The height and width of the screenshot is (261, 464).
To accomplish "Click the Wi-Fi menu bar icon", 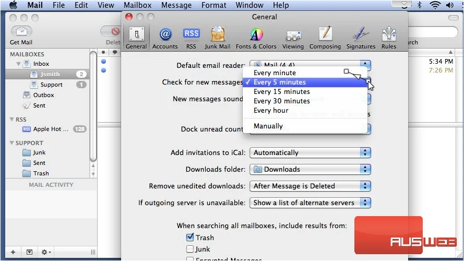I will point(435,5).
